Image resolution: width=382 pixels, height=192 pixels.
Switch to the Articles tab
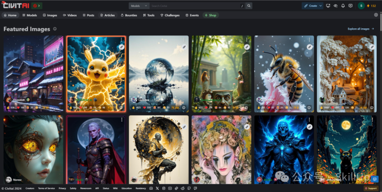[108, 15]
